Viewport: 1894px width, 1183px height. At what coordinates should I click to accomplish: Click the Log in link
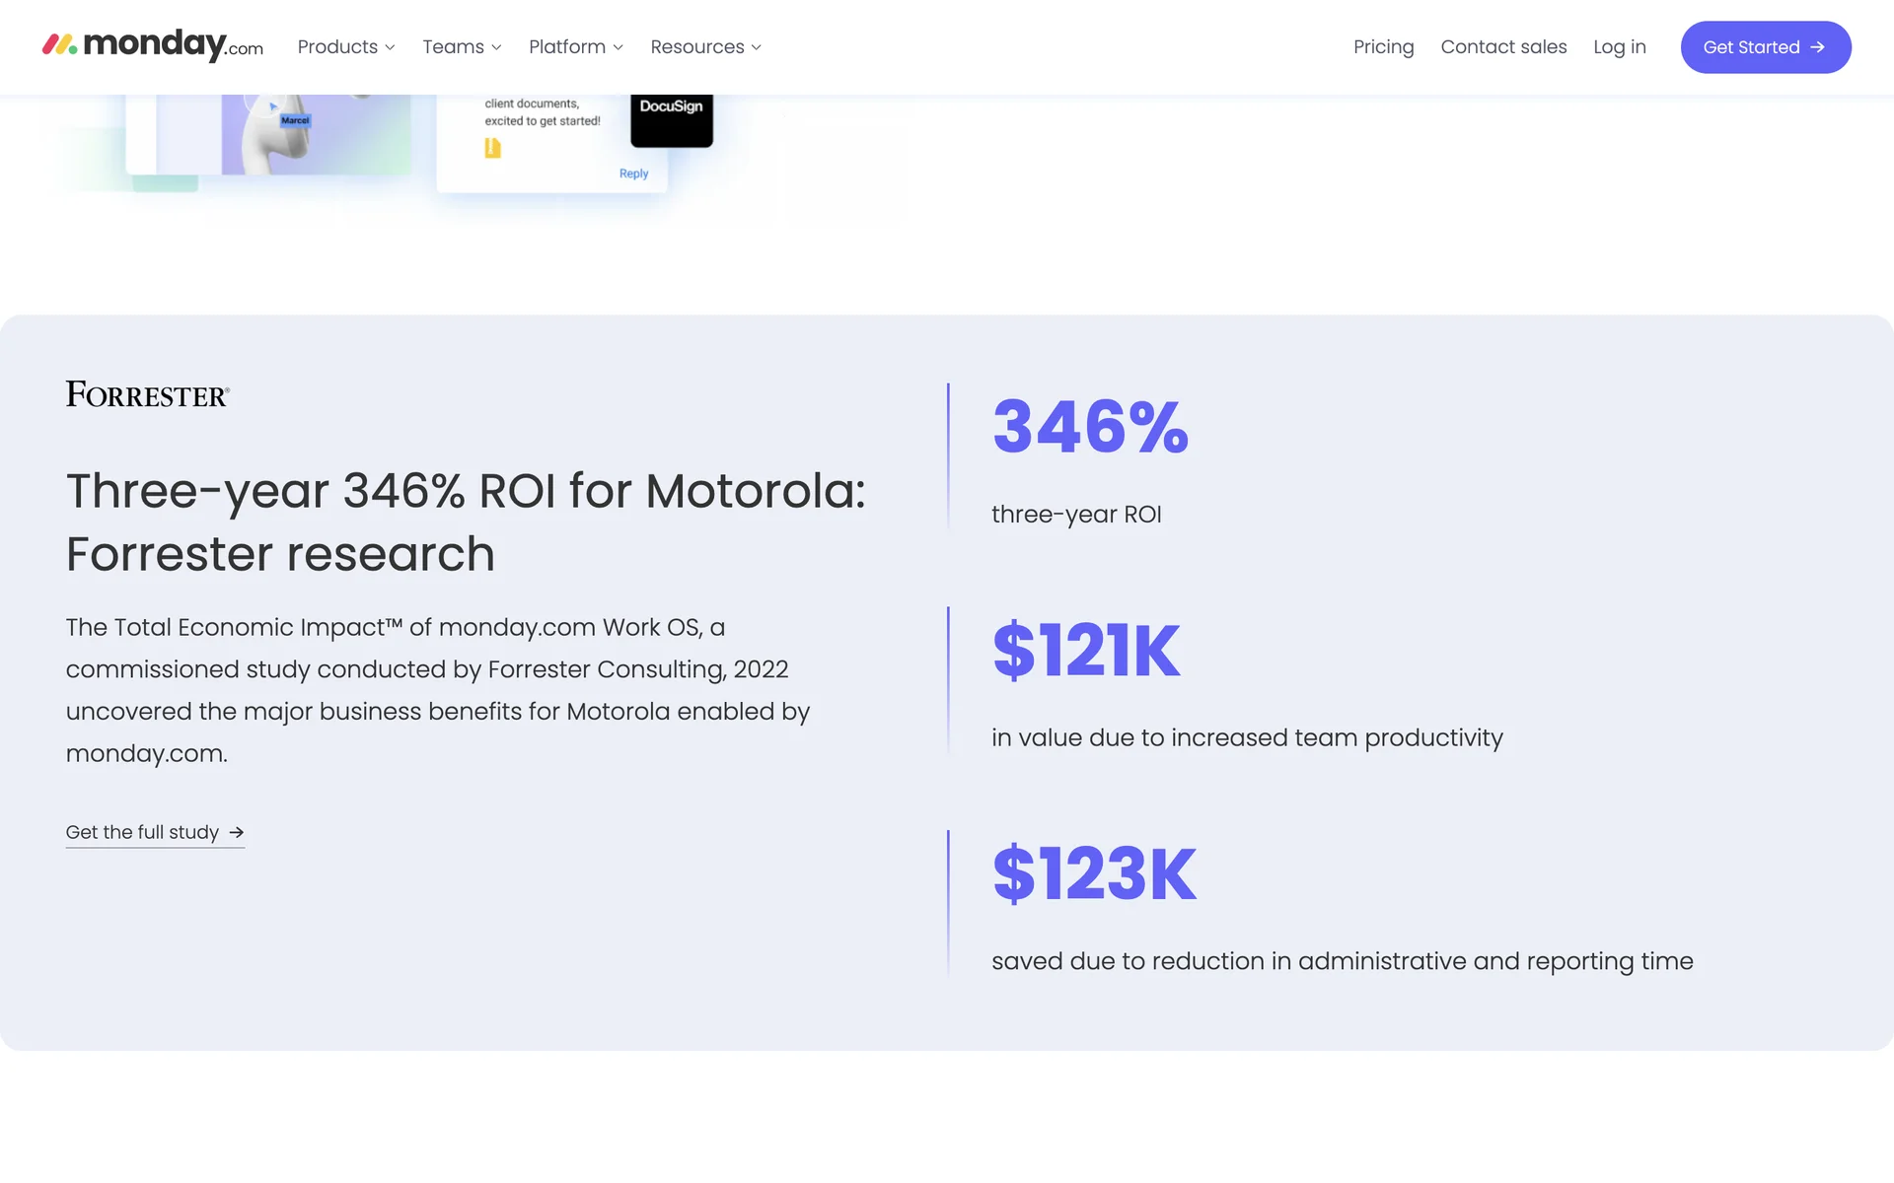(1620, 47)
